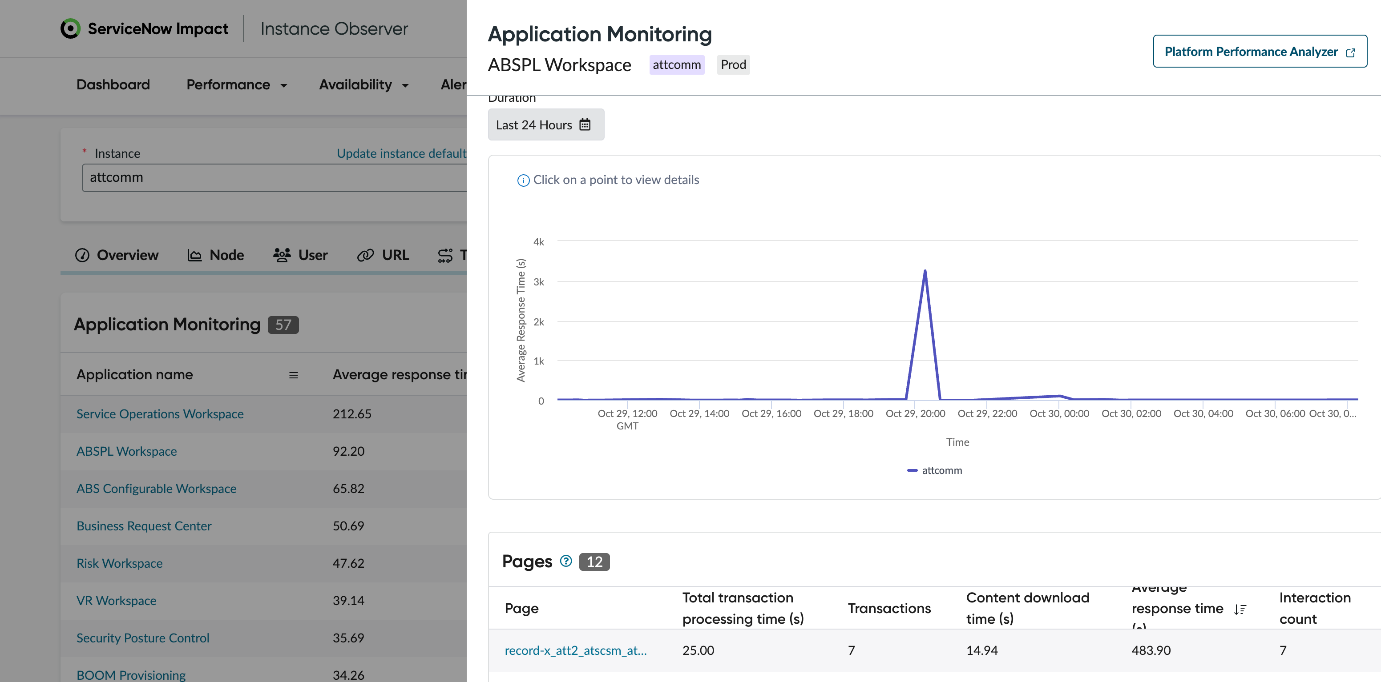The image size is (1381, 682).
Task: Click the Instance Observer title
Action: pos(334,29)
